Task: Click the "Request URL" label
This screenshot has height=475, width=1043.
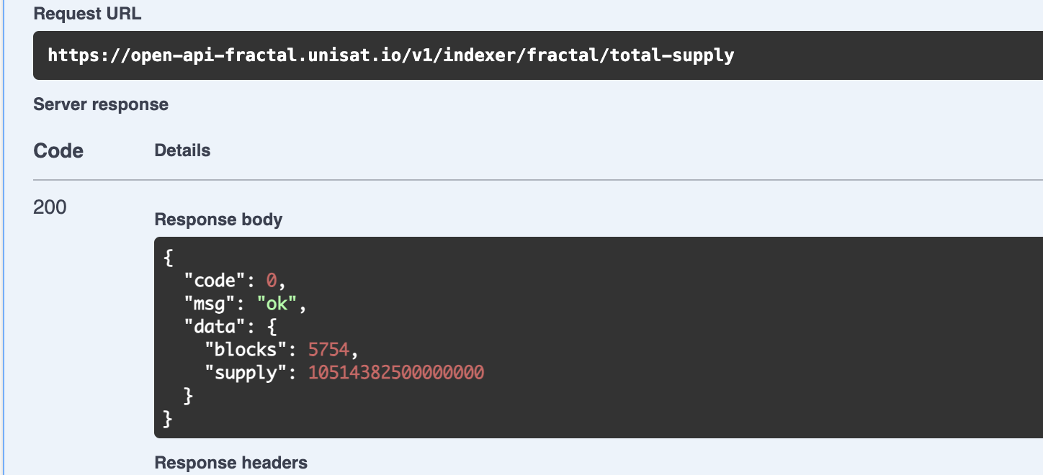Action: click(87, 14)
